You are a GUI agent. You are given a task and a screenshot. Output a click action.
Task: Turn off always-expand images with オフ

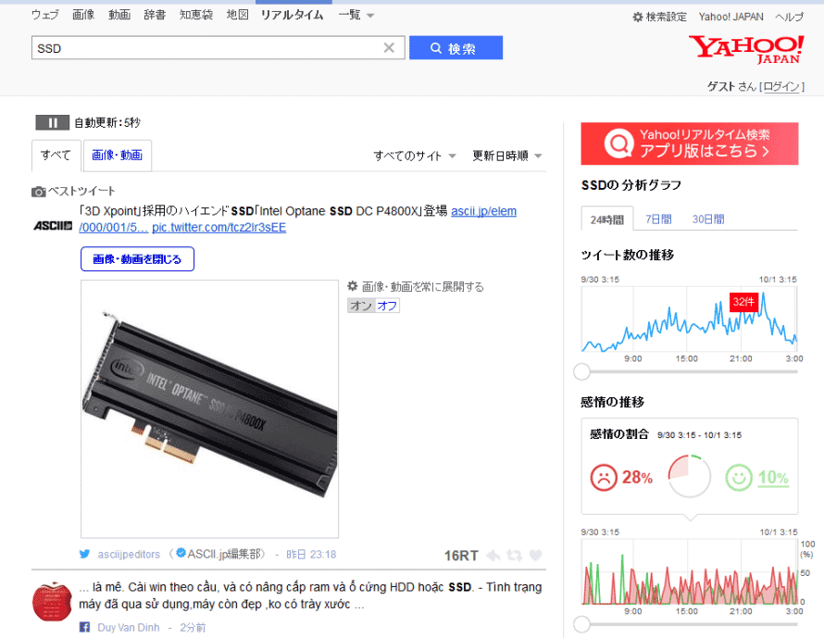point(387,306)
